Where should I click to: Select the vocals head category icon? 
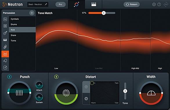[x=5, y=61]
